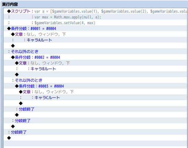Select the 条件分岐 #0003 = #0004 command
This screenshot has width=188, height=148.
click(x=95, y=86)
